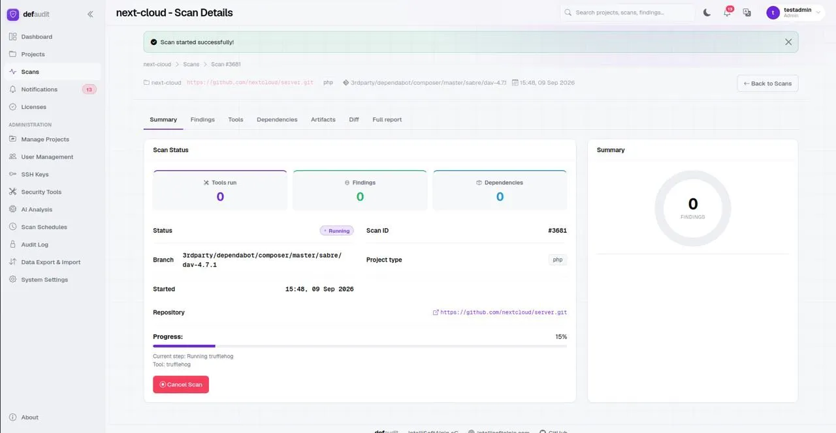Click the Projects folder icon
Viewport: 836px width, 433px height.
[13, 54]
